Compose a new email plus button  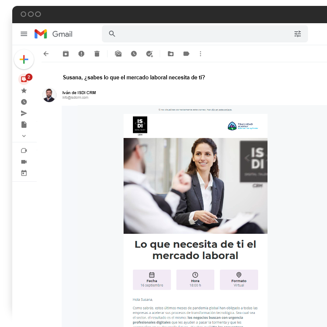click(x=24, y=59)
